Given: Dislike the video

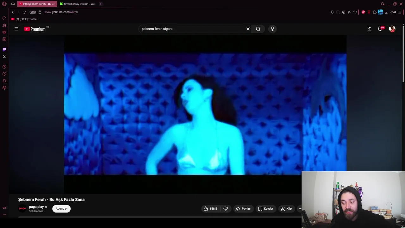Looking at the screenshot, I should (x=226, y=209).
